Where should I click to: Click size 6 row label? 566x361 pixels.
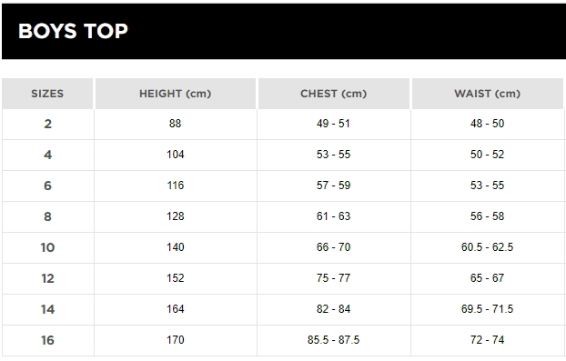coord(47,186)
